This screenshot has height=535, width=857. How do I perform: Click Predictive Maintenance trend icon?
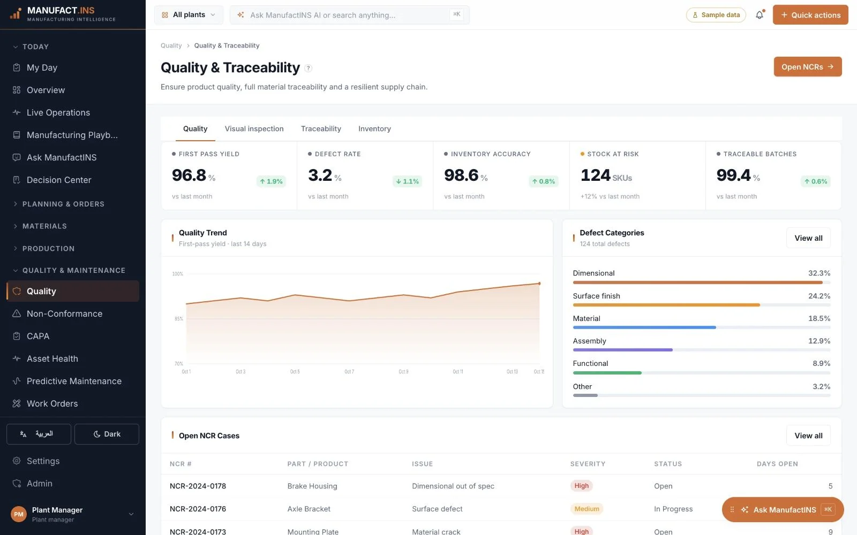(x=17, y=381)
